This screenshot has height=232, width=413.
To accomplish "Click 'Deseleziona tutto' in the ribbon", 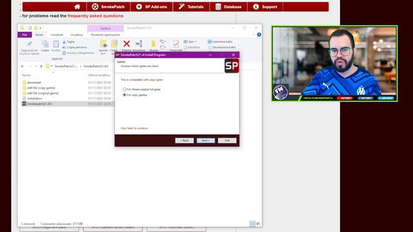I will [222, 47].
